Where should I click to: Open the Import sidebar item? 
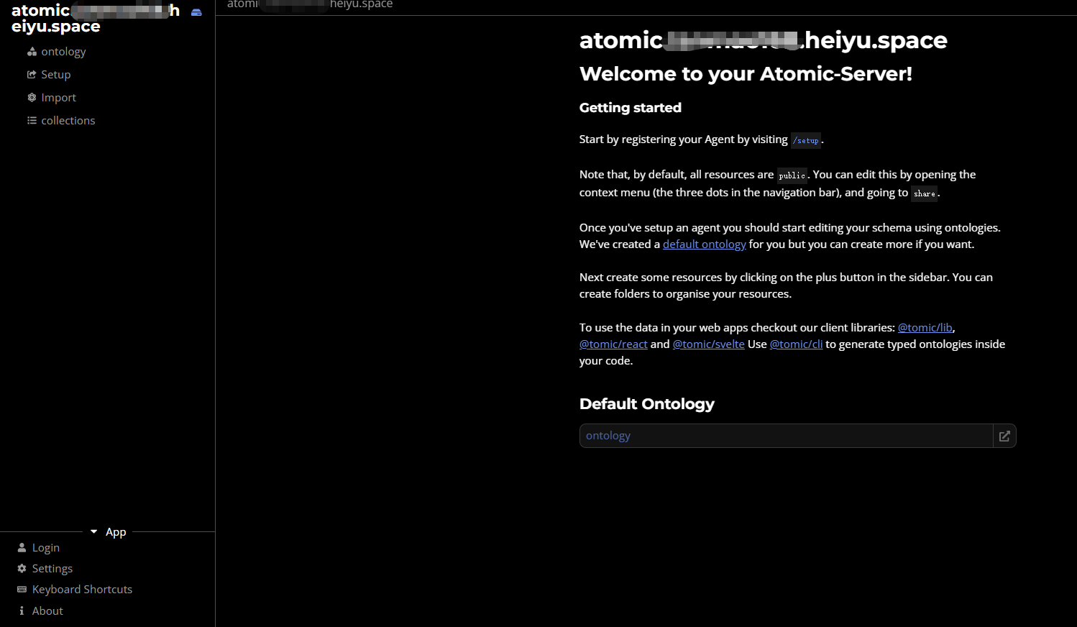coord(58,98)
